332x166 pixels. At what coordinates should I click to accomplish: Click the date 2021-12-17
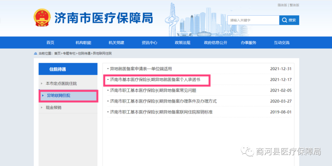(281, 79)
